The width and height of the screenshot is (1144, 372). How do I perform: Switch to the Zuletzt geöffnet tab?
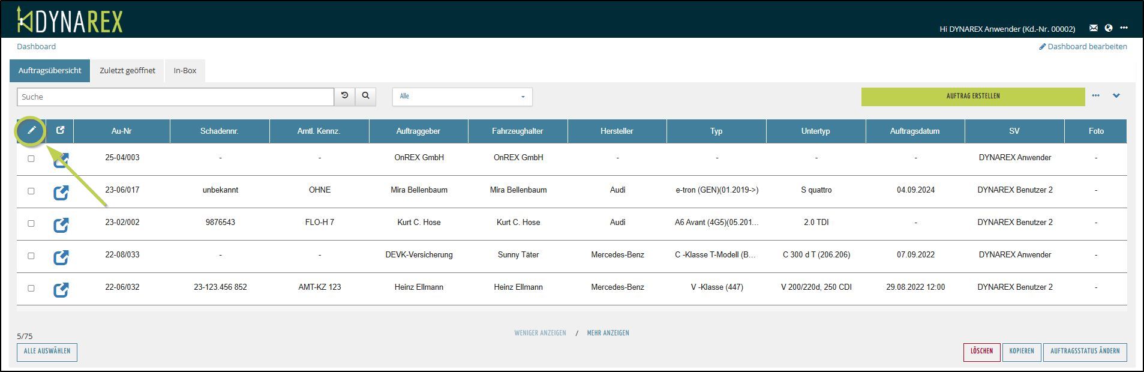(127, 71)
